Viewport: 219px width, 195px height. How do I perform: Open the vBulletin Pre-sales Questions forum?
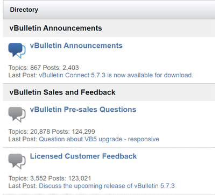(x=83, y=110)
